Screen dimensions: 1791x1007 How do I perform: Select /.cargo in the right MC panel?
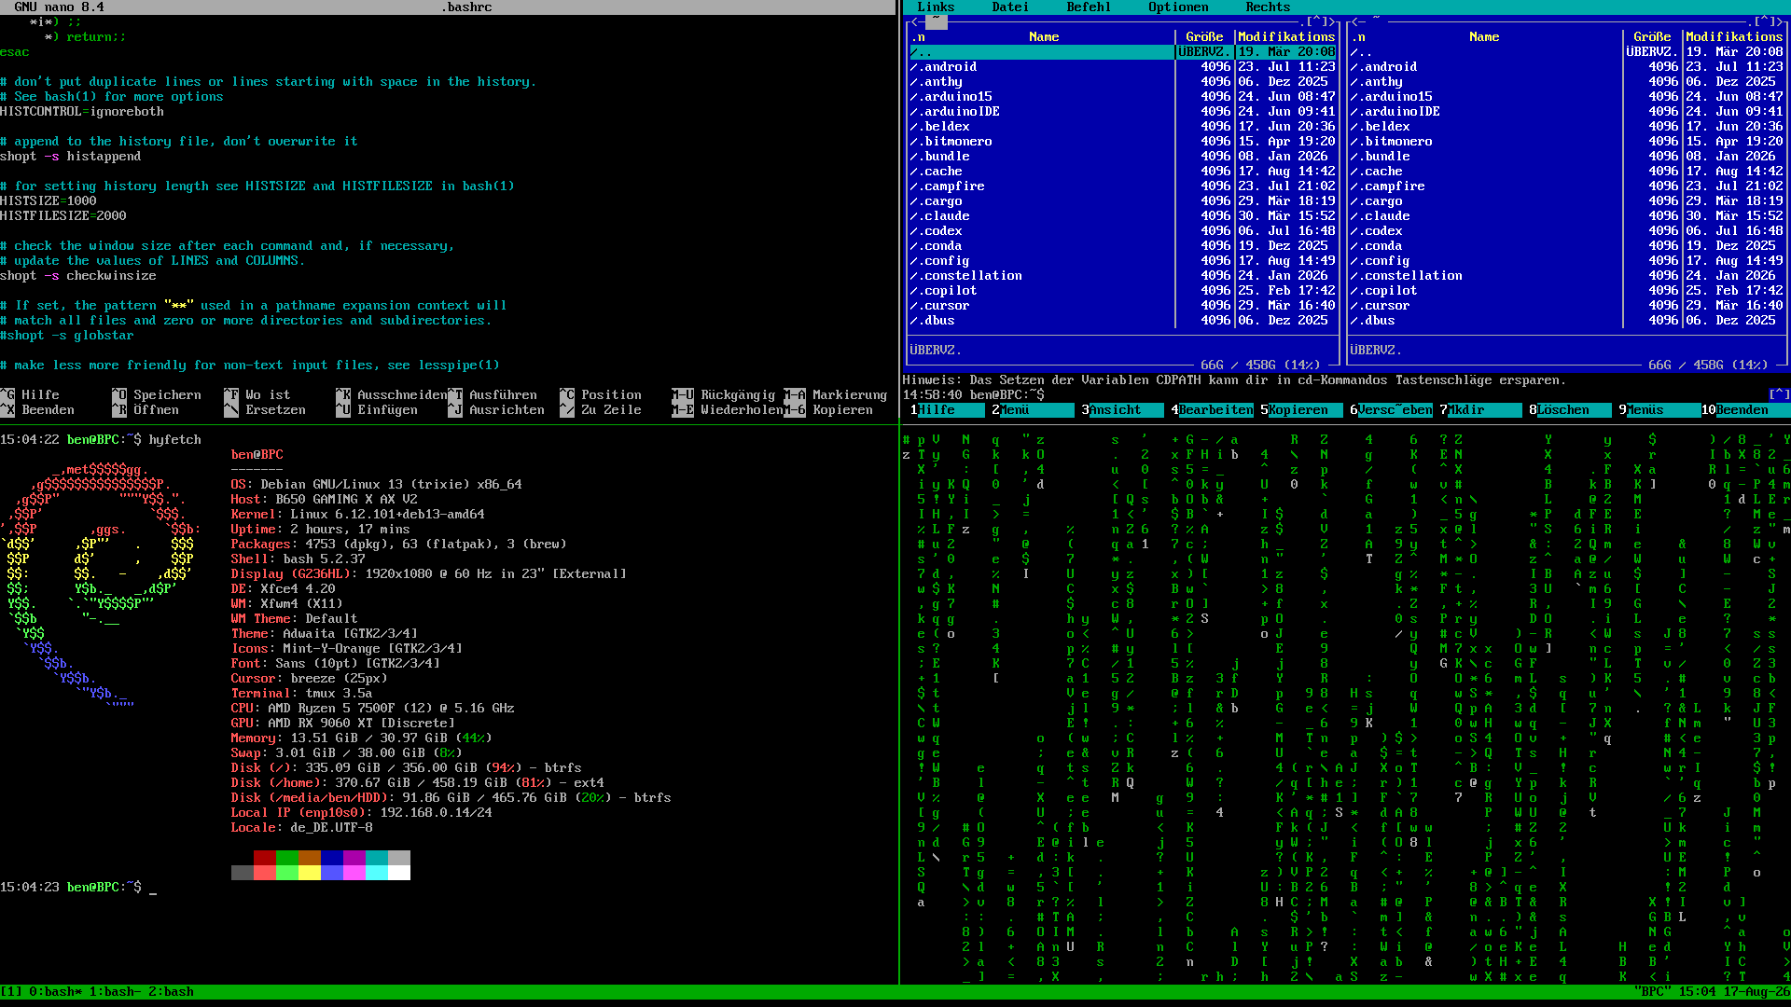point(1566,201)
